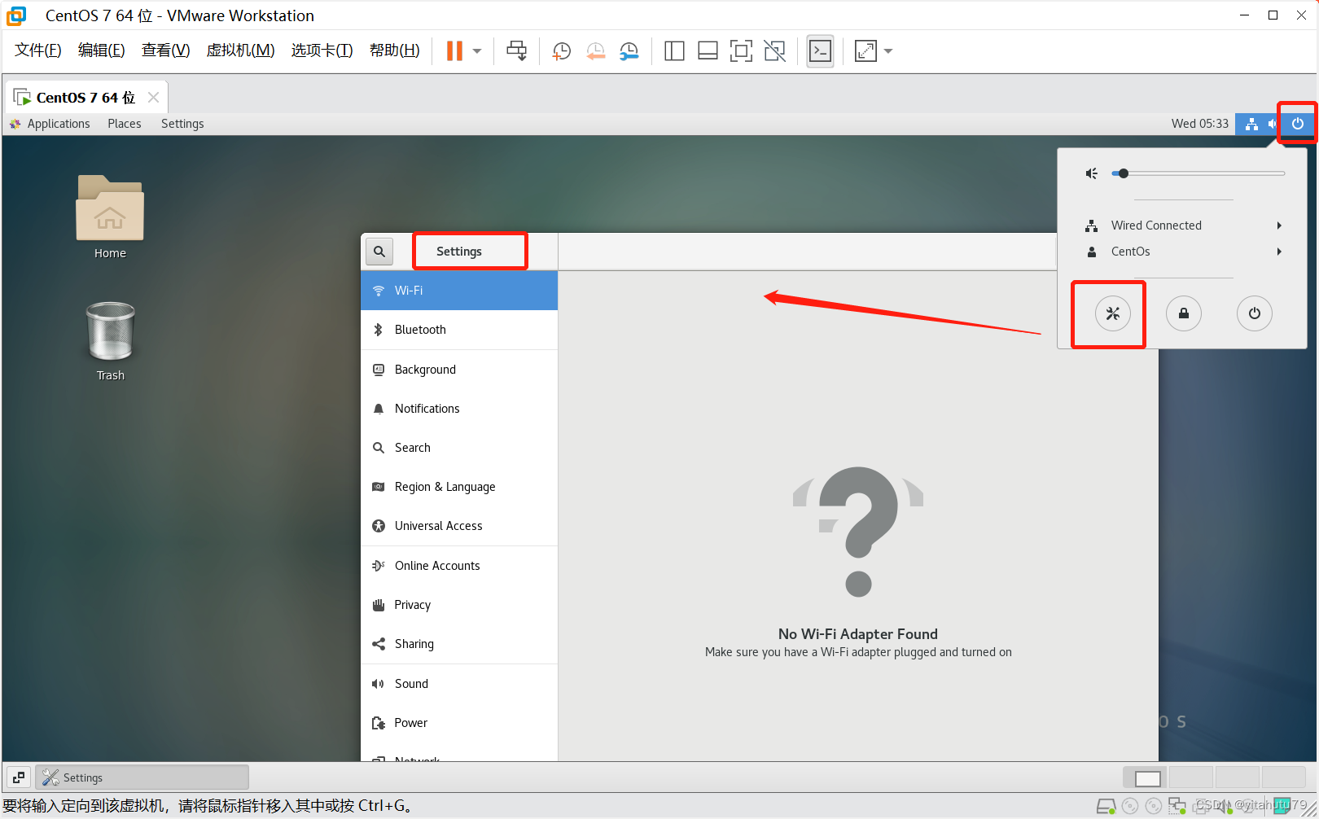Open the Background settings panel
This screenshot has width=1319, height=819.
click(x=459, y=370)
